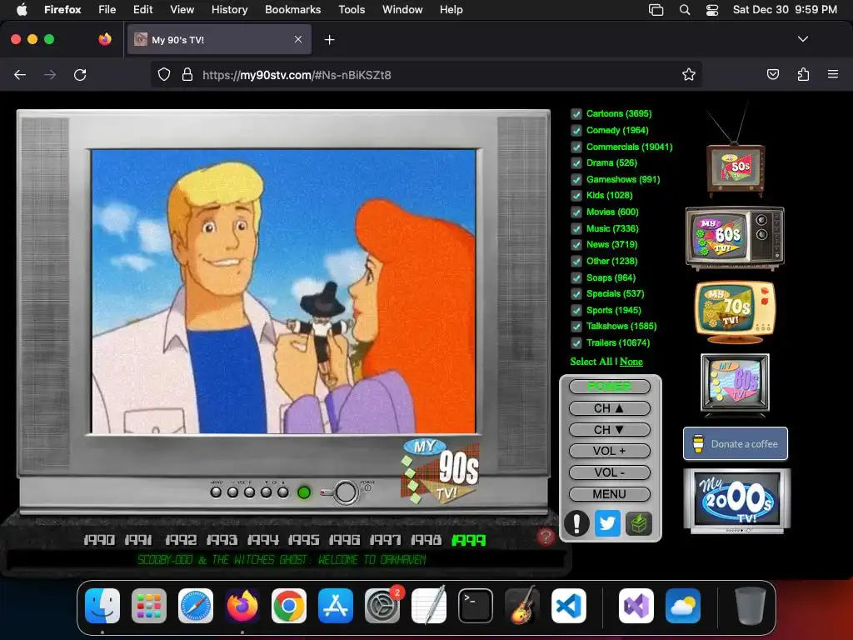This screenshot has width=853, height=640.
Task: Click the Select All link
Action: coord(591,362)
